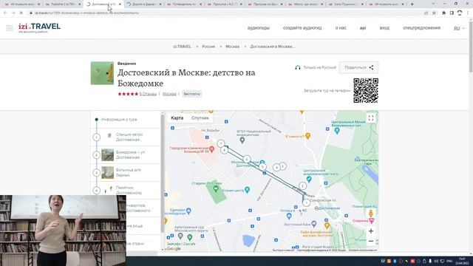This screenshot has width=473, height=266.
Task: Zoom in on the map
Action: pyautogui.click(x=371, y=231)
